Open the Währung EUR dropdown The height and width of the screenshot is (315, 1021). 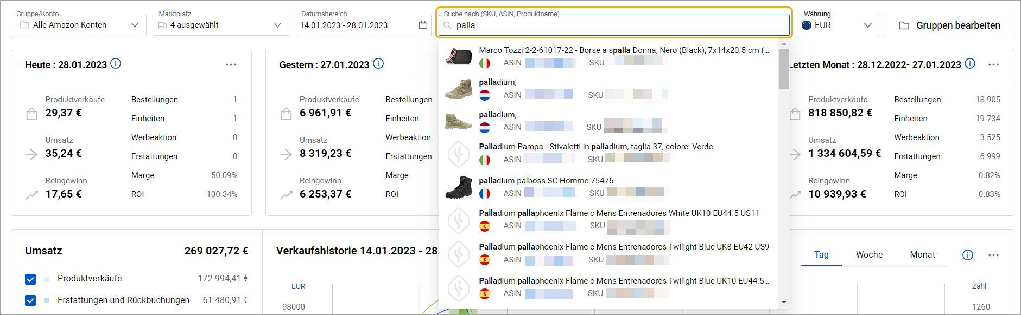click(838, 25)
